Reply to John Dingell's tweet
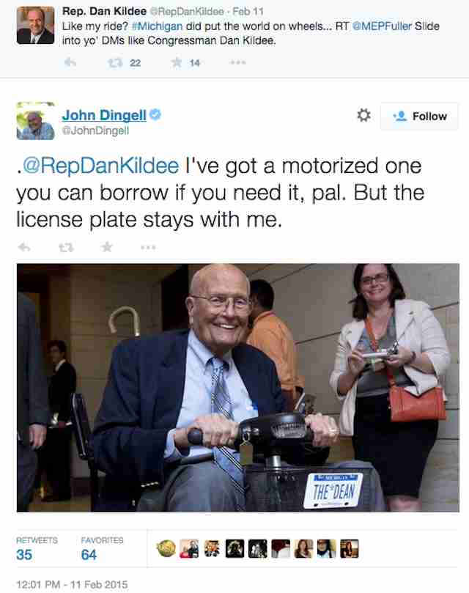 tap(24, 247)
